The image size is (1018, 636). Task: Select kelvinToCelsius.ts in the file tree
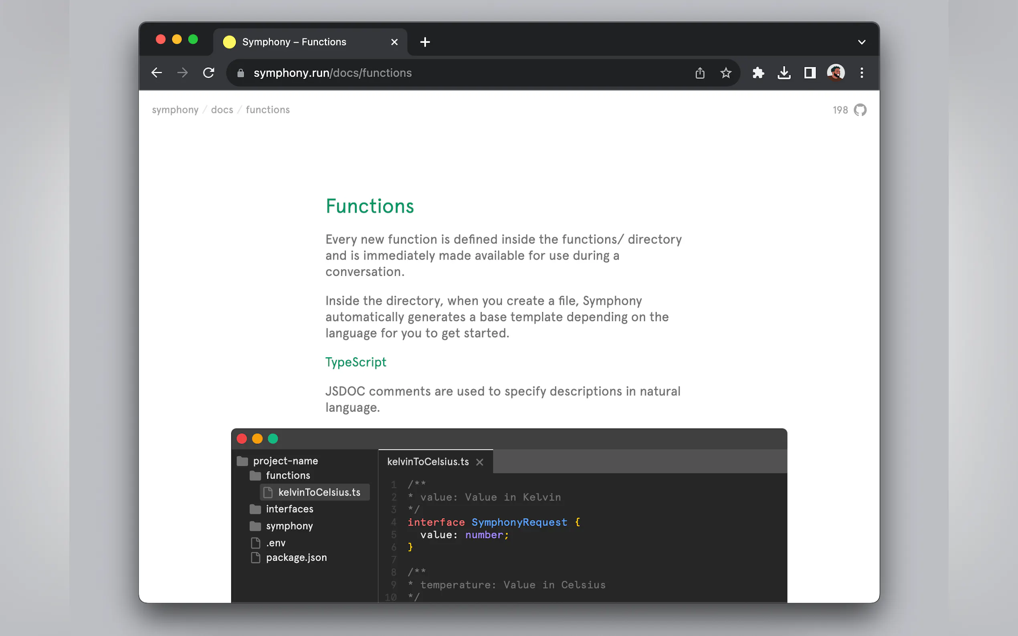pos(315,492)
